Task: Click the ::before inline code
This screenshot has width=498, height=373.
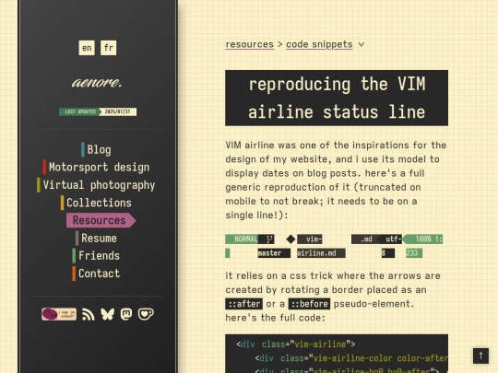Action: pos(309,304)
